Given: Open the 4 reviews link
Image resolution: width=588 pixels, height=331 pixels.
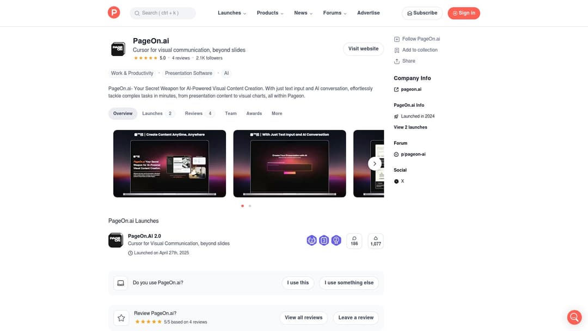Looking at the screenshot, I should [x=181, y=58].
